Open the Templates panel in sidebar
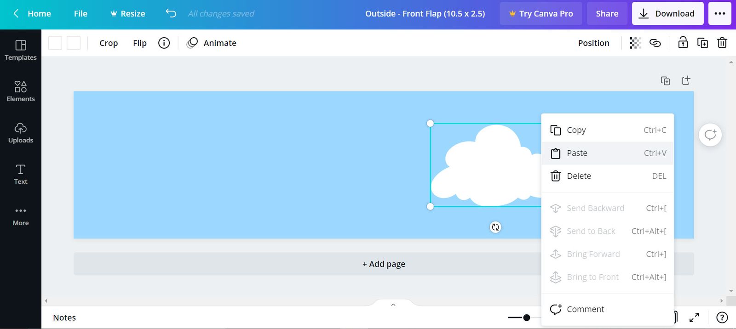This screenshot has height=329, width=736. pos(21,50)
